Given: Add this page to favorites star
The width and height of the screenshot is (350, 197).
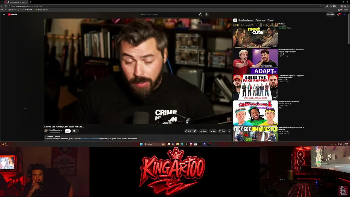Looking at the screenshot, I should [323, 6].
